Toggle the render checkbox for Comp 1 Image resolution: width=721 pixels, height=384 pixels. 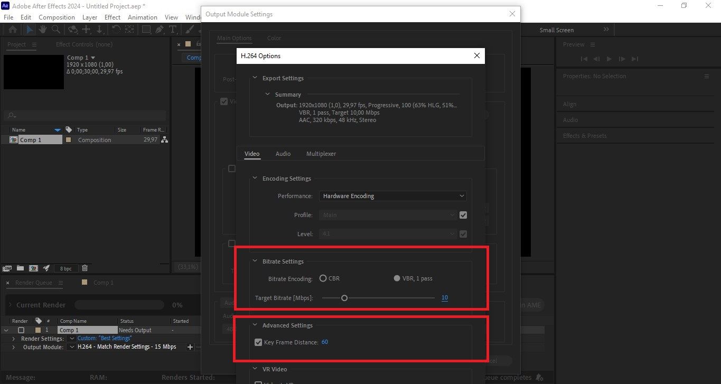[x=20, y=330]
